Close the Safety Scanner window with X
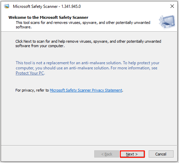This screenshot has height=163, width=179. coord(172,6)
